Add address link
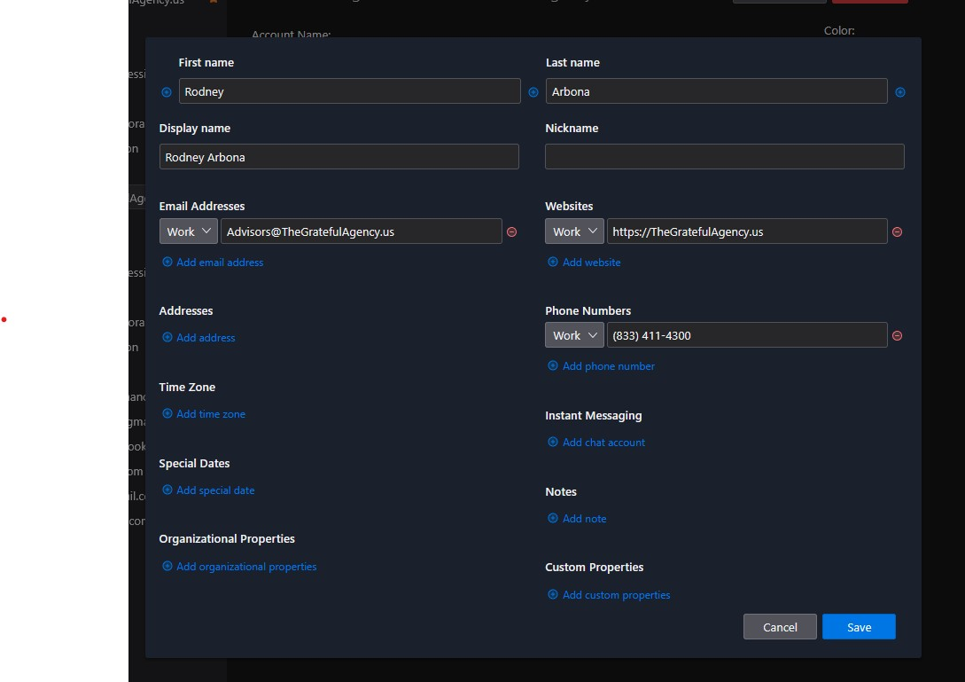 [x=198, y=338]
